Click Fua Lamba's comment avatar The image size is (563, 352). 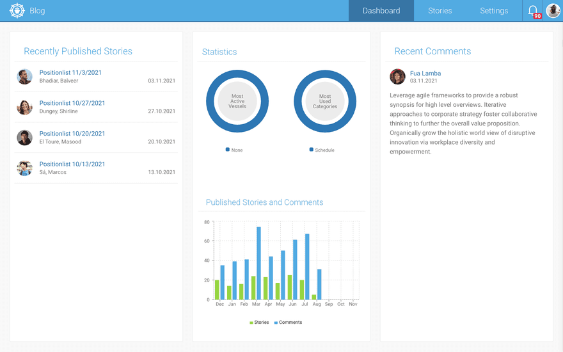pos(397,77)
